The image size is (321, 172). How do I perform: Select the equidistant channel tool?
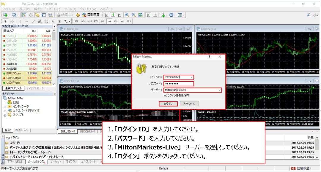pyautogui.click(x=40, y=21)
